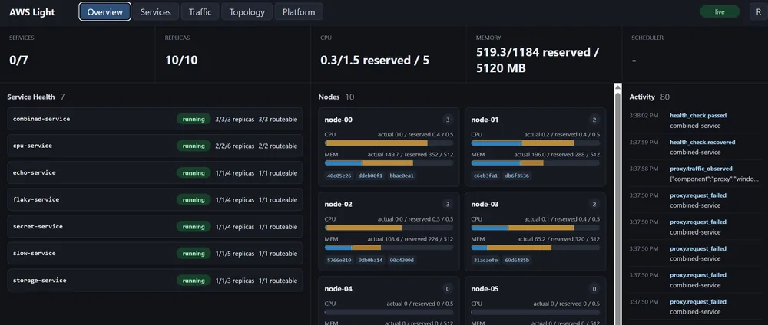
Task: Click running badge of echo-service
Action: click(x=194, y=172)
